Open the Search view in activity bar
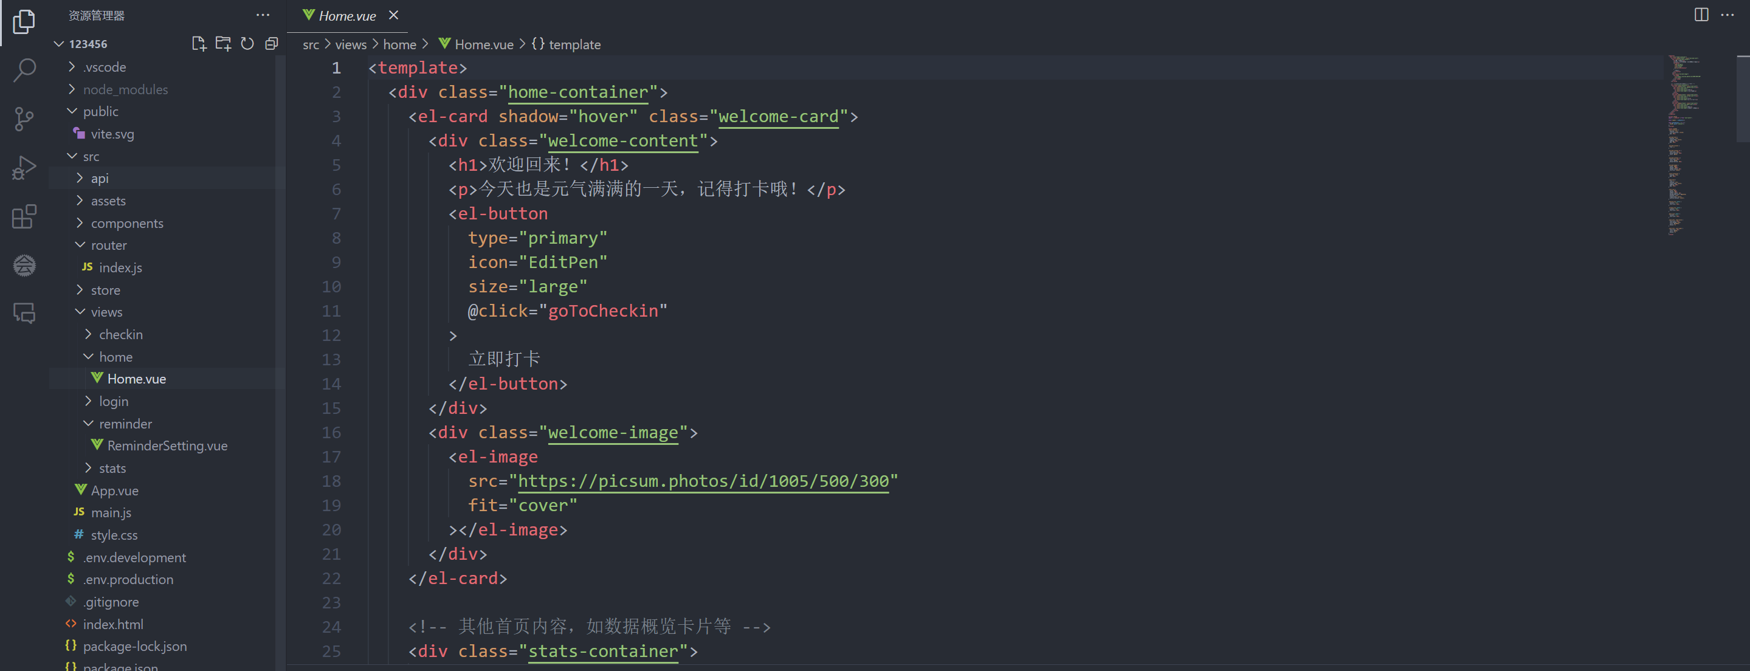Screen dimensions: 1750x671 [x=24, y=70]
